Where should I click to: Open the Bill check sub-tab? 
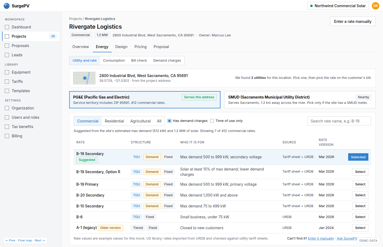pos(139,61)
